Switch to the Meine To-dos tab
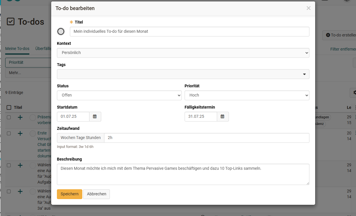The image size is (356, 216). (x=17, y=49)
